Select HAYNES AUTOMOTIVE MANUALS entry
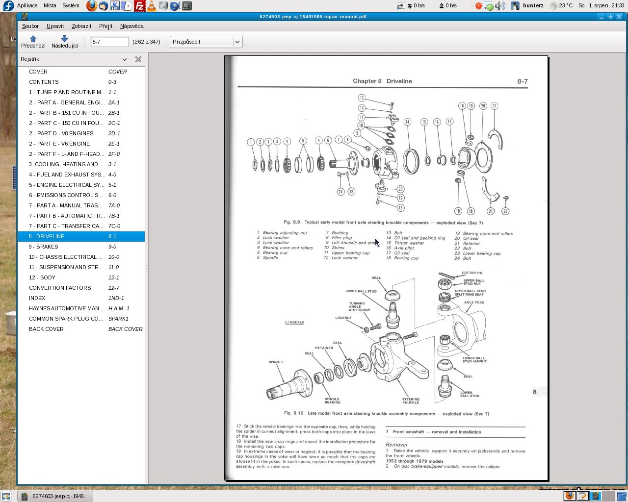This screenshot has height=502, width=628. (81, 308)
